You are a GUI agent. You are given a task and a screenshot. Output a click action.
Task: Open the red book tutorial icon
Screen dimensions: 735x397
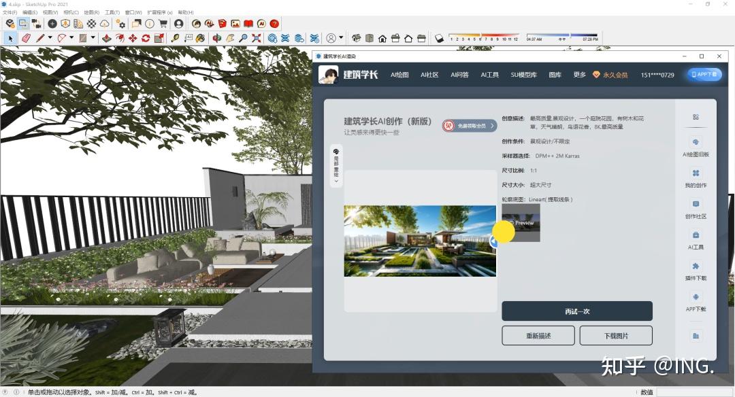click(x=248, y=23)
